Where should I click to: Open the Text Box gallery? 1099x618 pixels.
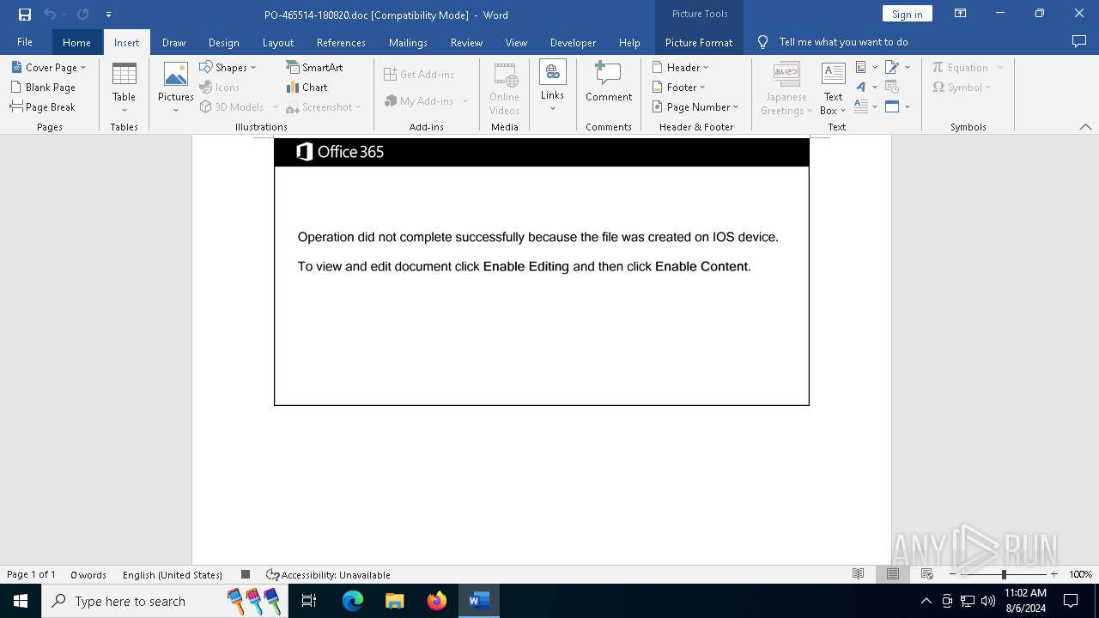coord(833,88)
